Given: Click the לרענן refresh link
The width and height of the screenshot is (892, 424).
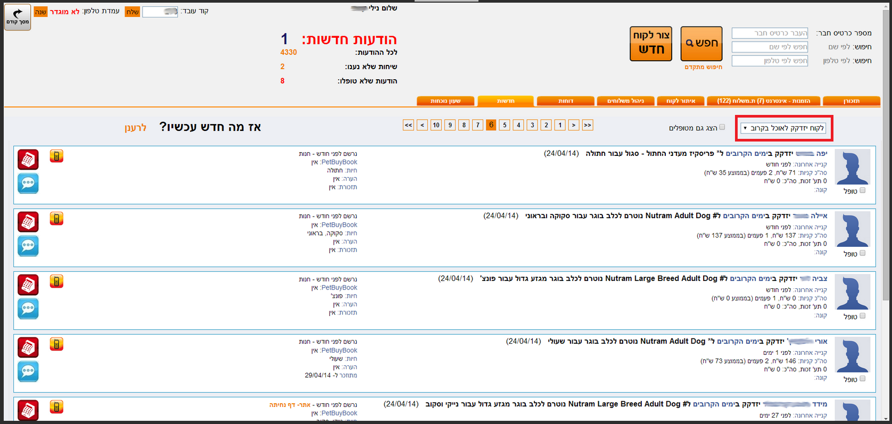Looking at the screenshot, I should (135, 128).
